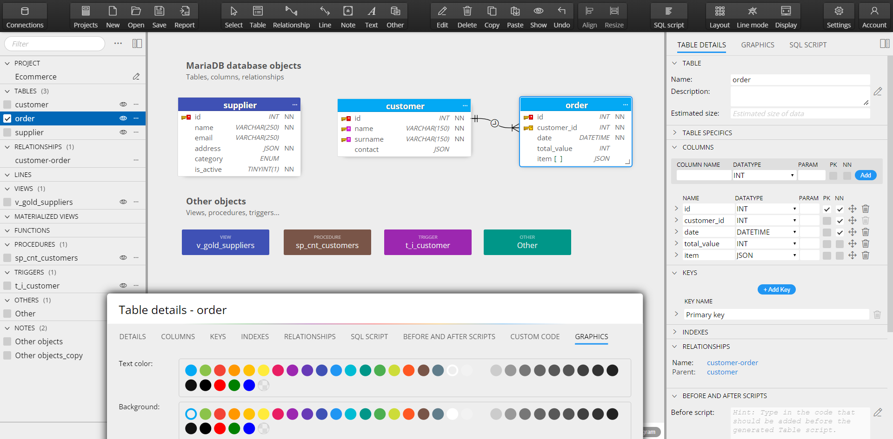893x439 pixels.
Task: Switch to Line mode
Action: pos(752,16)
